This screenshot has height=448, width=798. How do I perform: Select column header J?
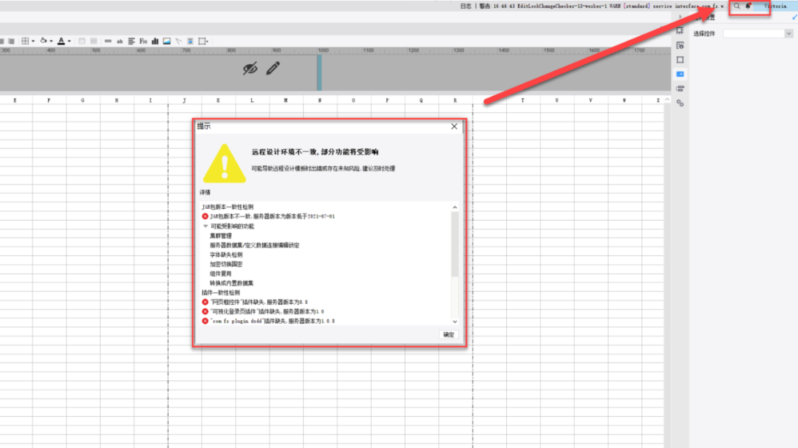pos(184,100)
